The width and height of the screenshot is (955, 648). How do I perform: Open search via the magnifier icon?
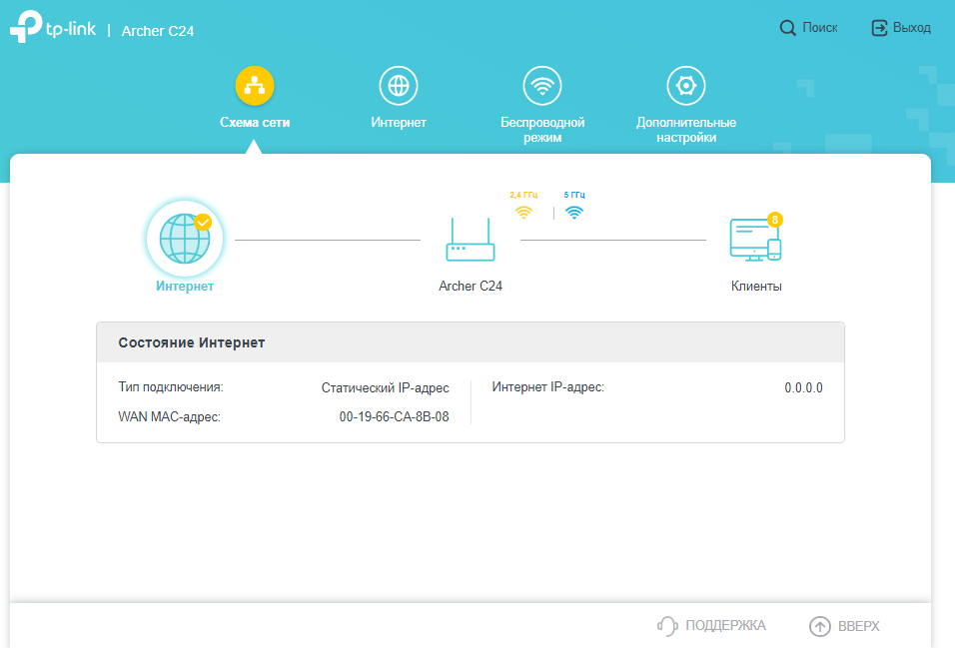[787, 28]
